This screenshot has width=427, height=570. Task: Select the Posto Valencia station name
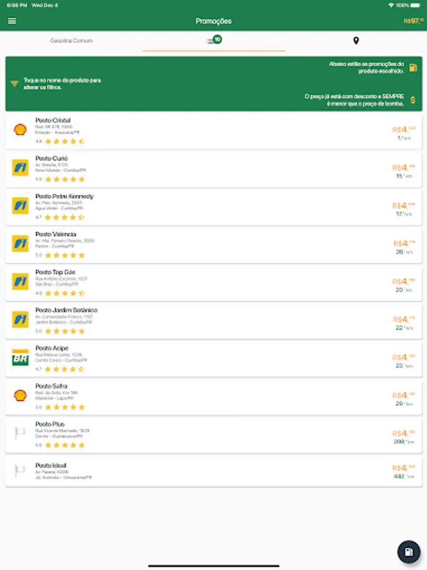pos(56,234)
